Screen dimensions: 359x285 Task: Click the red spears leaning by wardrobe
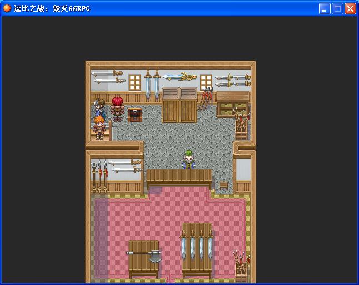tap(206, 99)
